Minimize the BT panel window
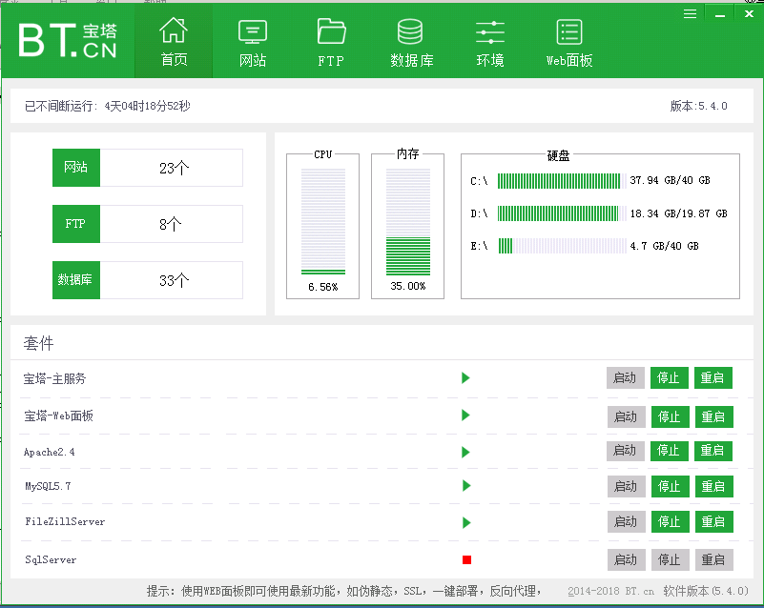This screenshot has width=764, height=608. click(x=720, y=13)
